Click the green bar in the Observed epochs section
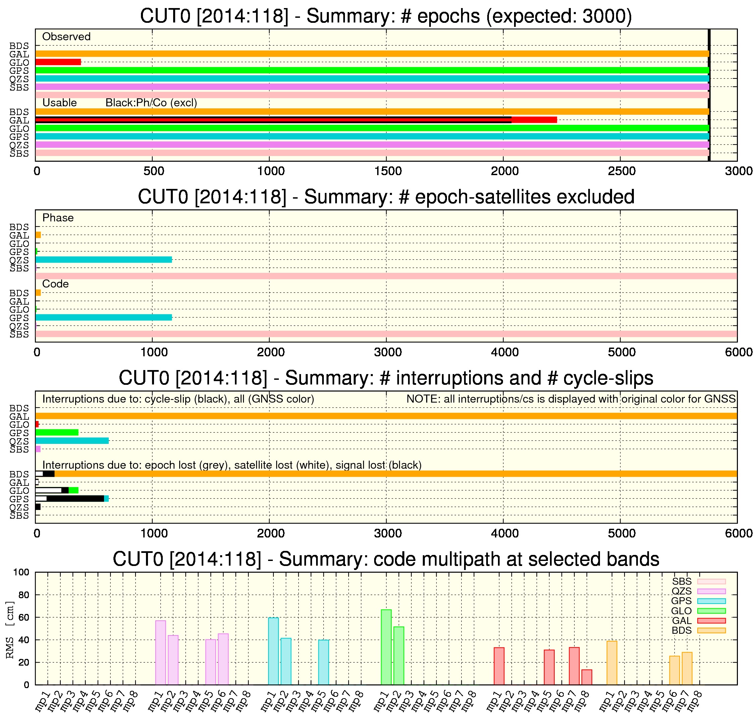Image resolution: width=755 pixels, height=724 pixels. pos(372,70)
